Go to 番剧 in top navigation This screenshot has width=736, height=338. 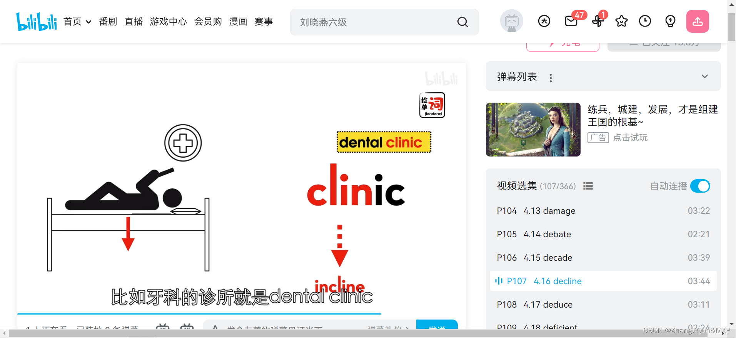[x=108, y=22]
